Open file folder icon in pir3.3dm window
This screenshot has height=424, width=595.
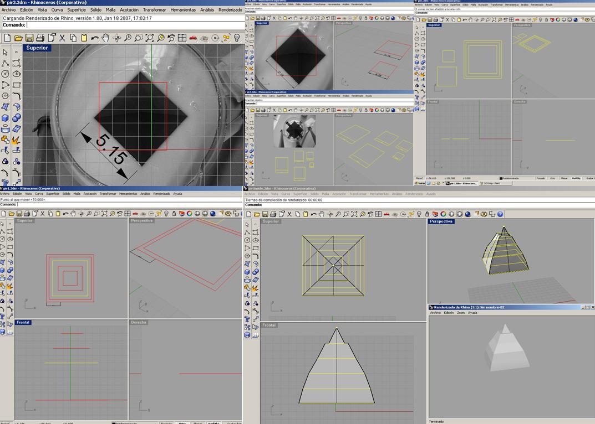[x=18, y=38]
